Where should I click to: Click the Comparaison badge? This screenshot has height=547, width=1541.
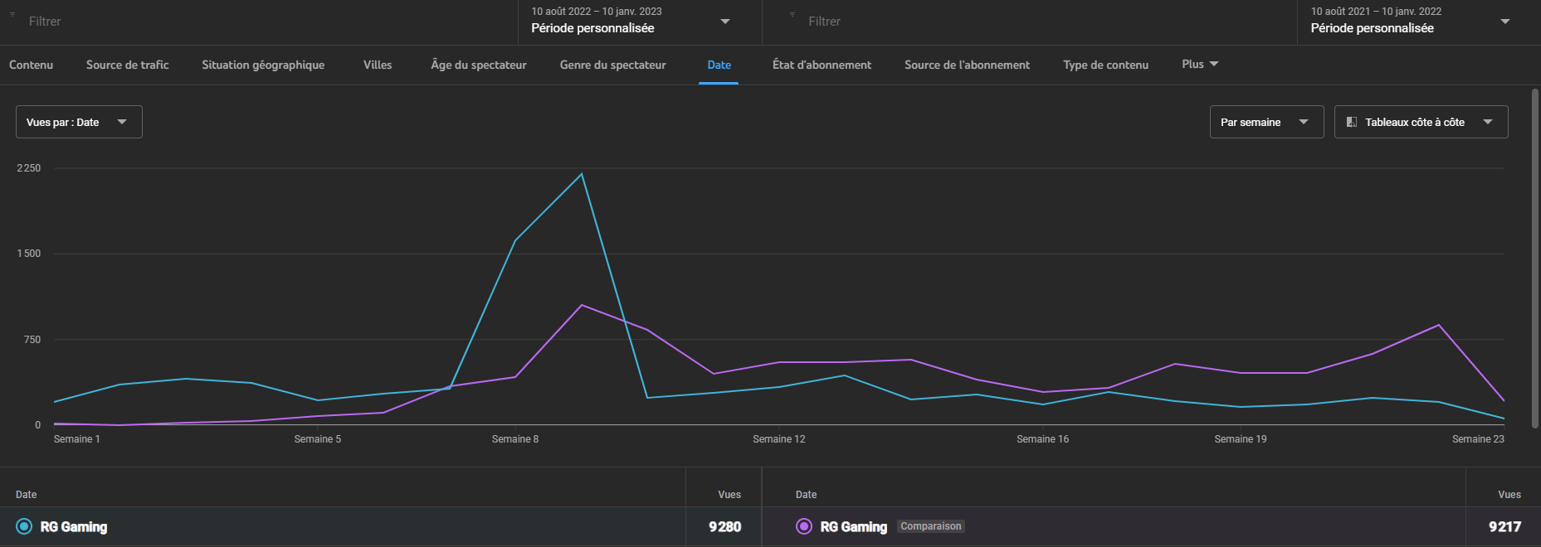point(931,526)
